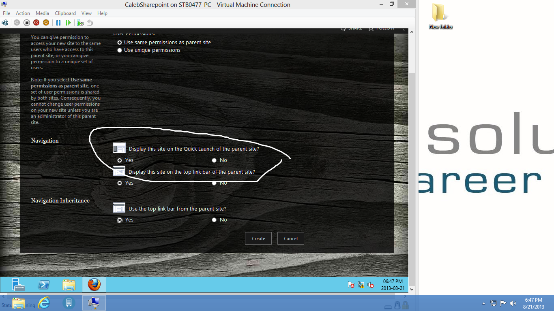The width and height of the screenshot is (554, 311).
Task: Choose Yes for display on top link bar
Action: tap(120, 183)
